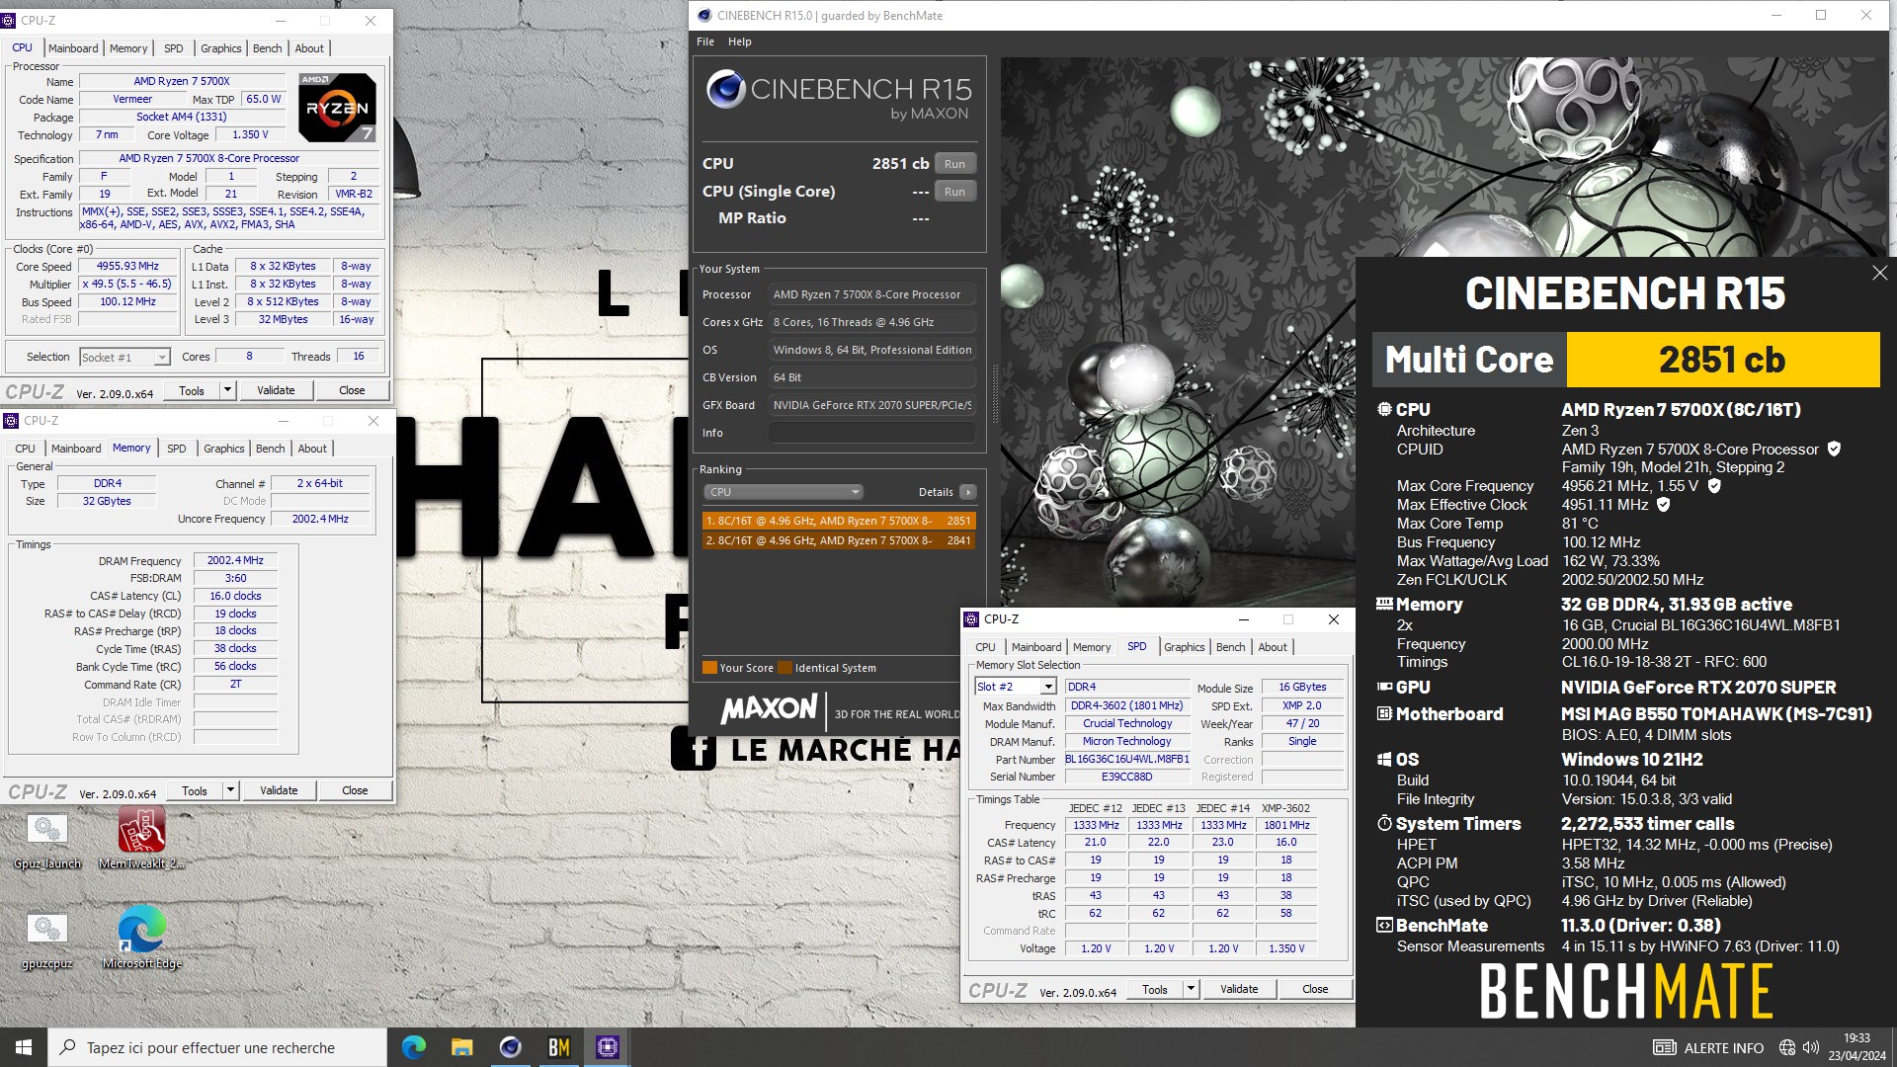Open volume tray icon
The width and height of the screenshot is (1897, 1067).
pyautogui.click(x=1810, y=1047)
